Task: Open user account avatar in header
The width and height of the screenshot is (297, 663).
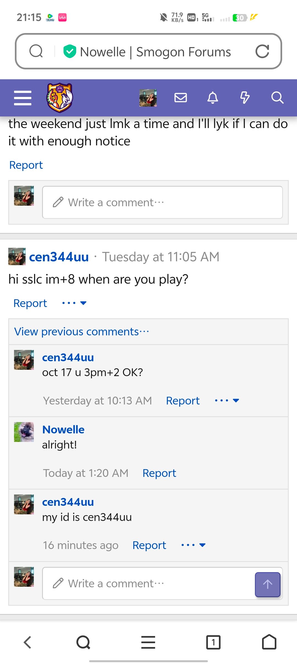Action: point(148,98)
